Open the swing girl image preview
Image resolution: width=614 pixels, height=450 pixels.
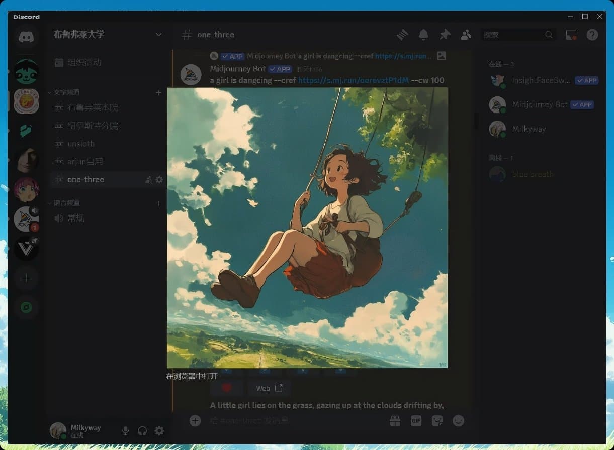(x=307, y=228)
